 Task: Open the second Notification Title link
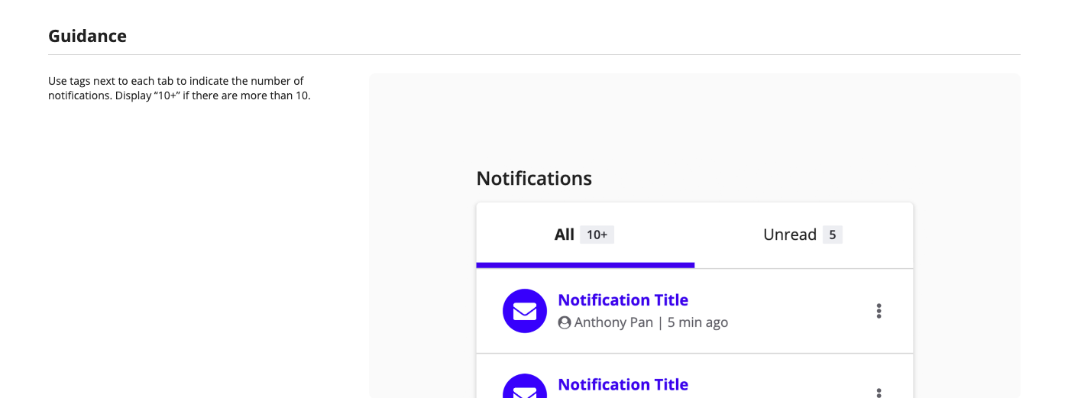coord(623,385)
